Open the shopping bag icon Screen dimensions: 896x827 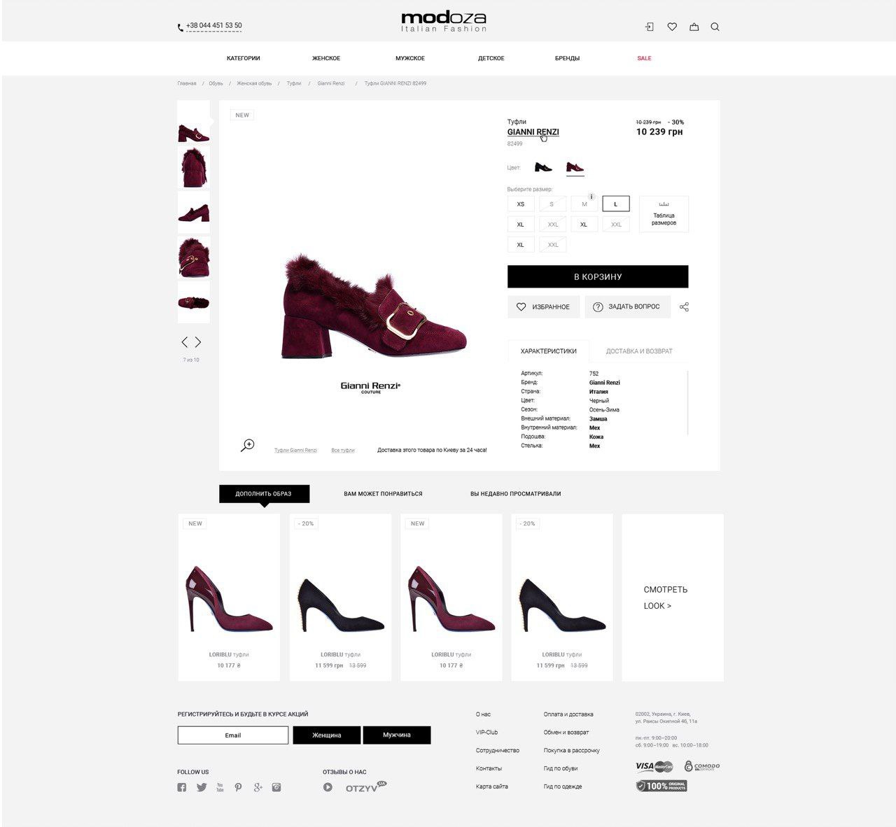(694, 27)
